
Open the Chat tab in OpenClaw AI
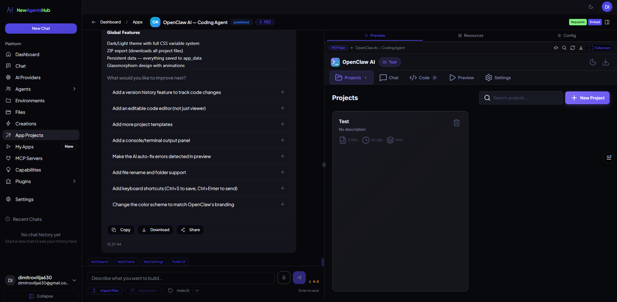[389, 78]
